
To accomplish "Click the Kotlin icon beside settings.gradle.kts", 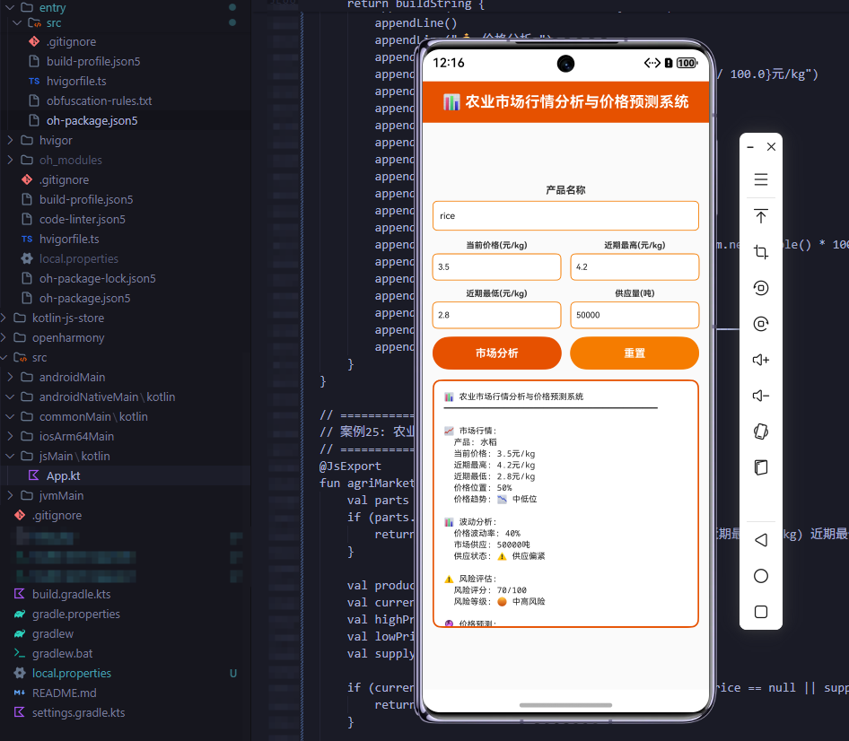I will pos(20,712).
